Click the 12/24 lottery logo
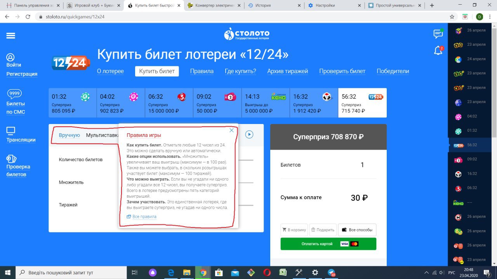497x279 pixels. (71, 63)
